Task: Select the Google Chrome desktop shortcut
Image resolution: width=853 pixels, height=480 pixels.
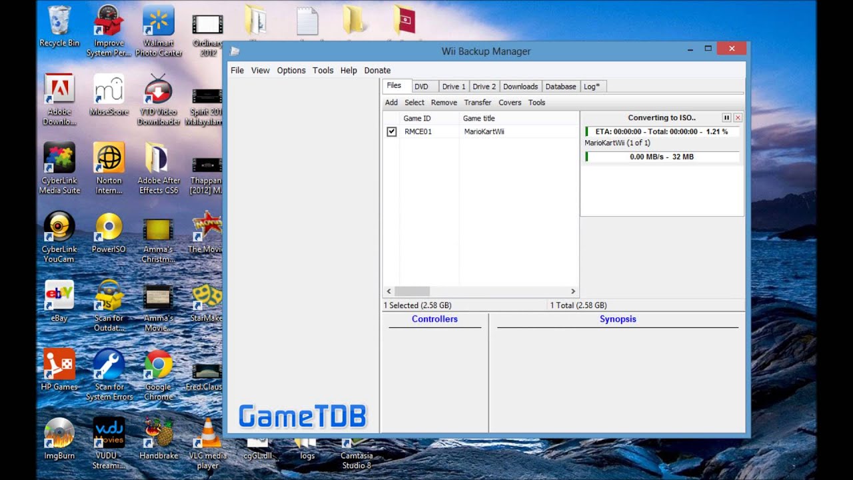Action: (159, 374)
